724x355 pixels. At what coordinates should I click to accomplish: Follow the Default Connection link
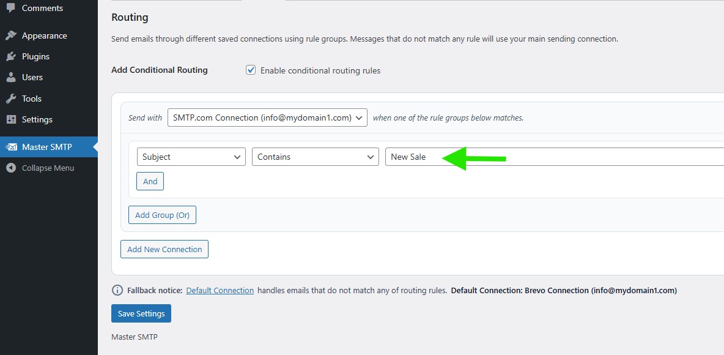point(220,290)
